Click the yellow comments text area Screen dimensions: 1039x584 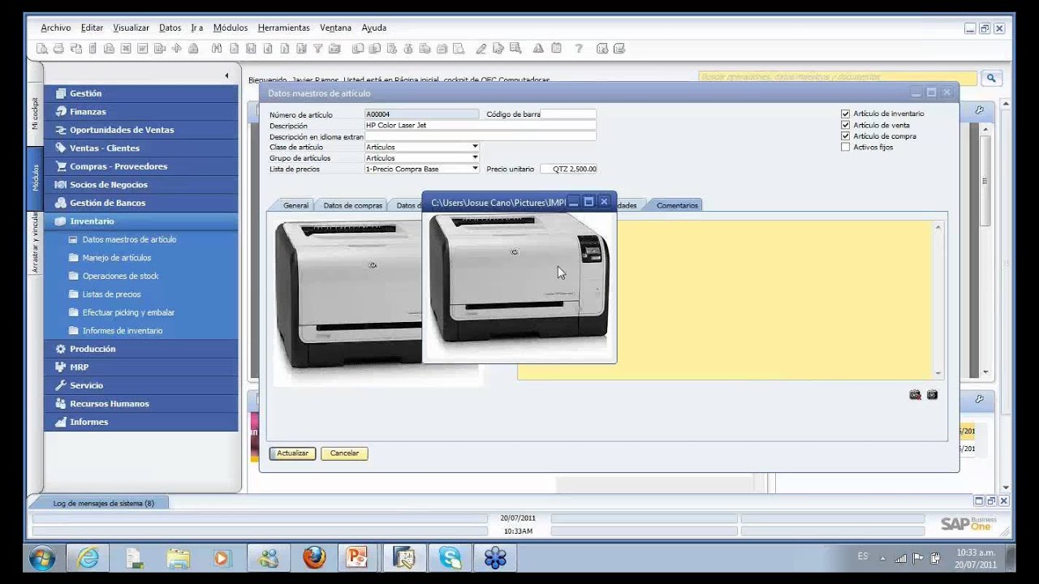pos(724,300)
